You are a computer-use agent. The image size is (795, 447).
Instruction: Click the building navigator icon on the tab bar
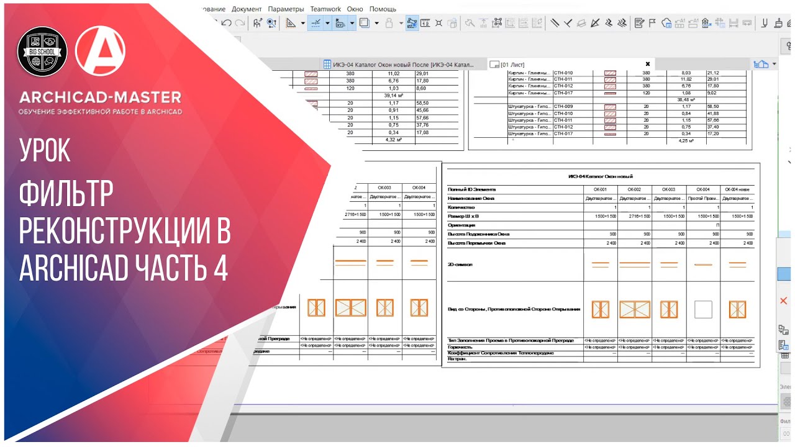point(760,64)
